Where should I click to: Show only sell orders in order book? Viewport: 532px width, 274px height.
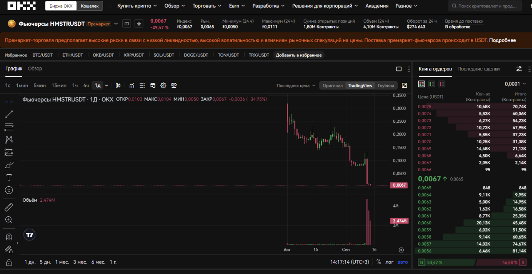coord(442,84)
